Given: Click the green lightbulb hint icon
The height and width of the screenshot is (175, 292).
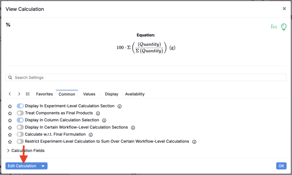Looking at the screenshot, I should 284,27.
